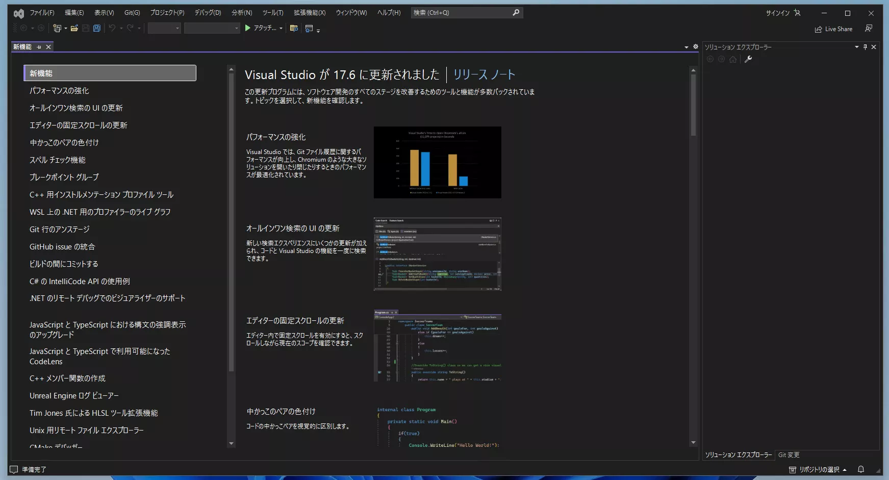Open the ファイル(F) menu

coord(42,13)
